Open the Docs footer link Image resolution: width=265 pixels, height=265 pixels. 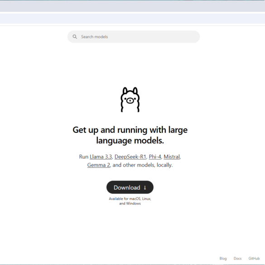tap(237, 258)
